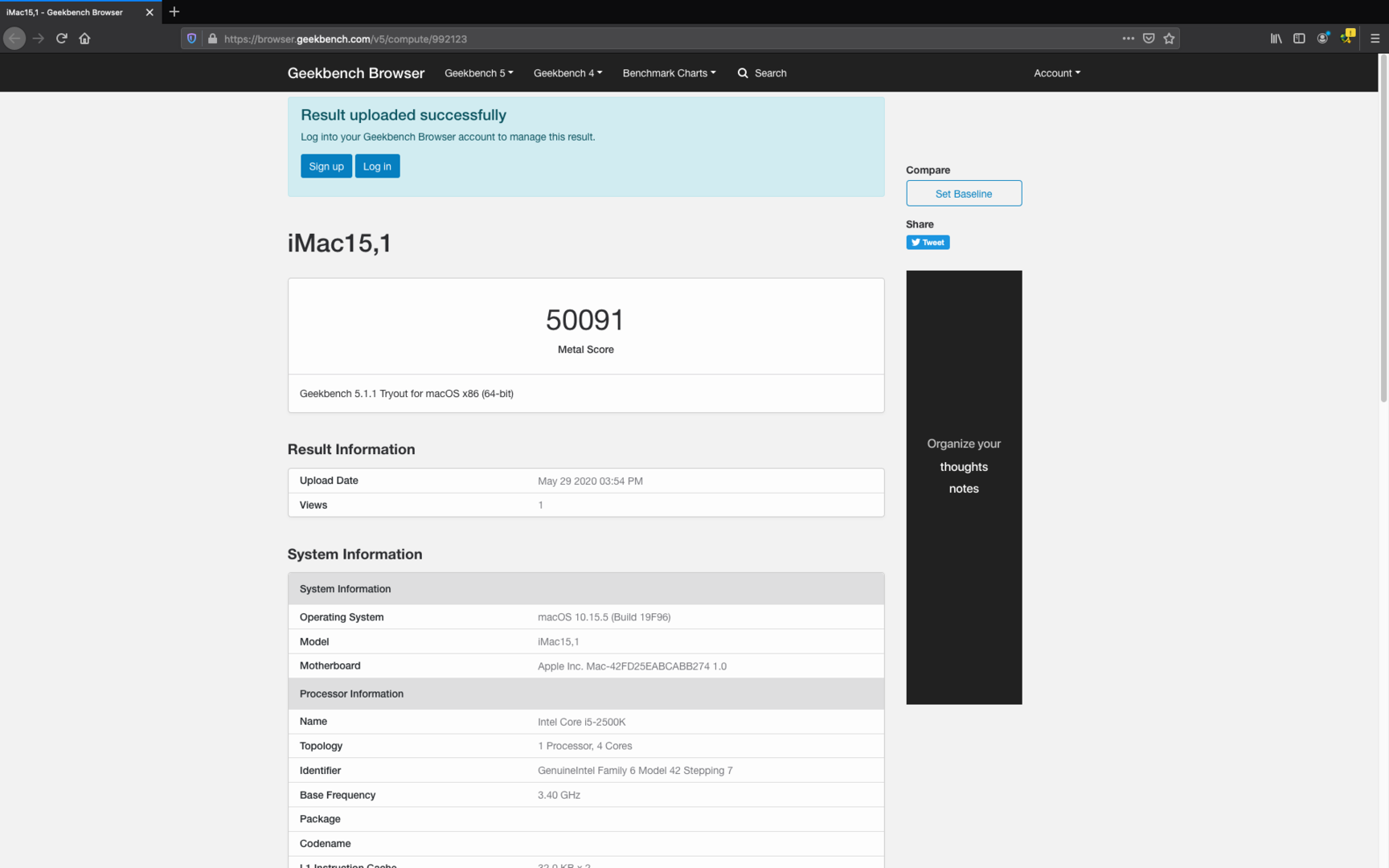Open a new browser tab

point(174,12)
